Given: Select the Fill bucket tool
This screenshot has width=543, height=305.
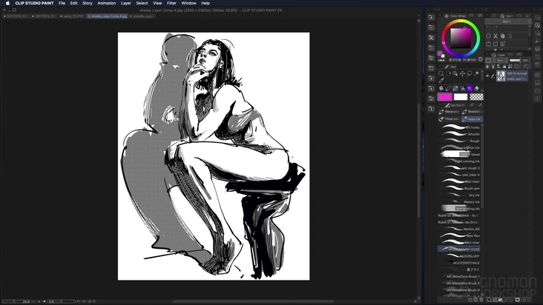Looking at the screenshot, I should pyautogui.click(x=441, y=88).
